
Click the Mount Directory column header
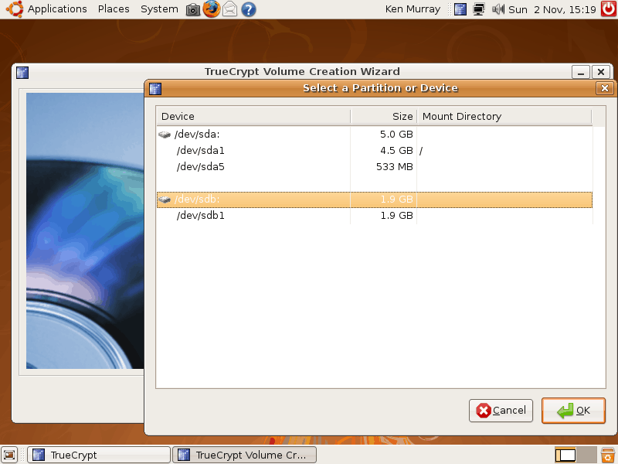tap(504, 117)
